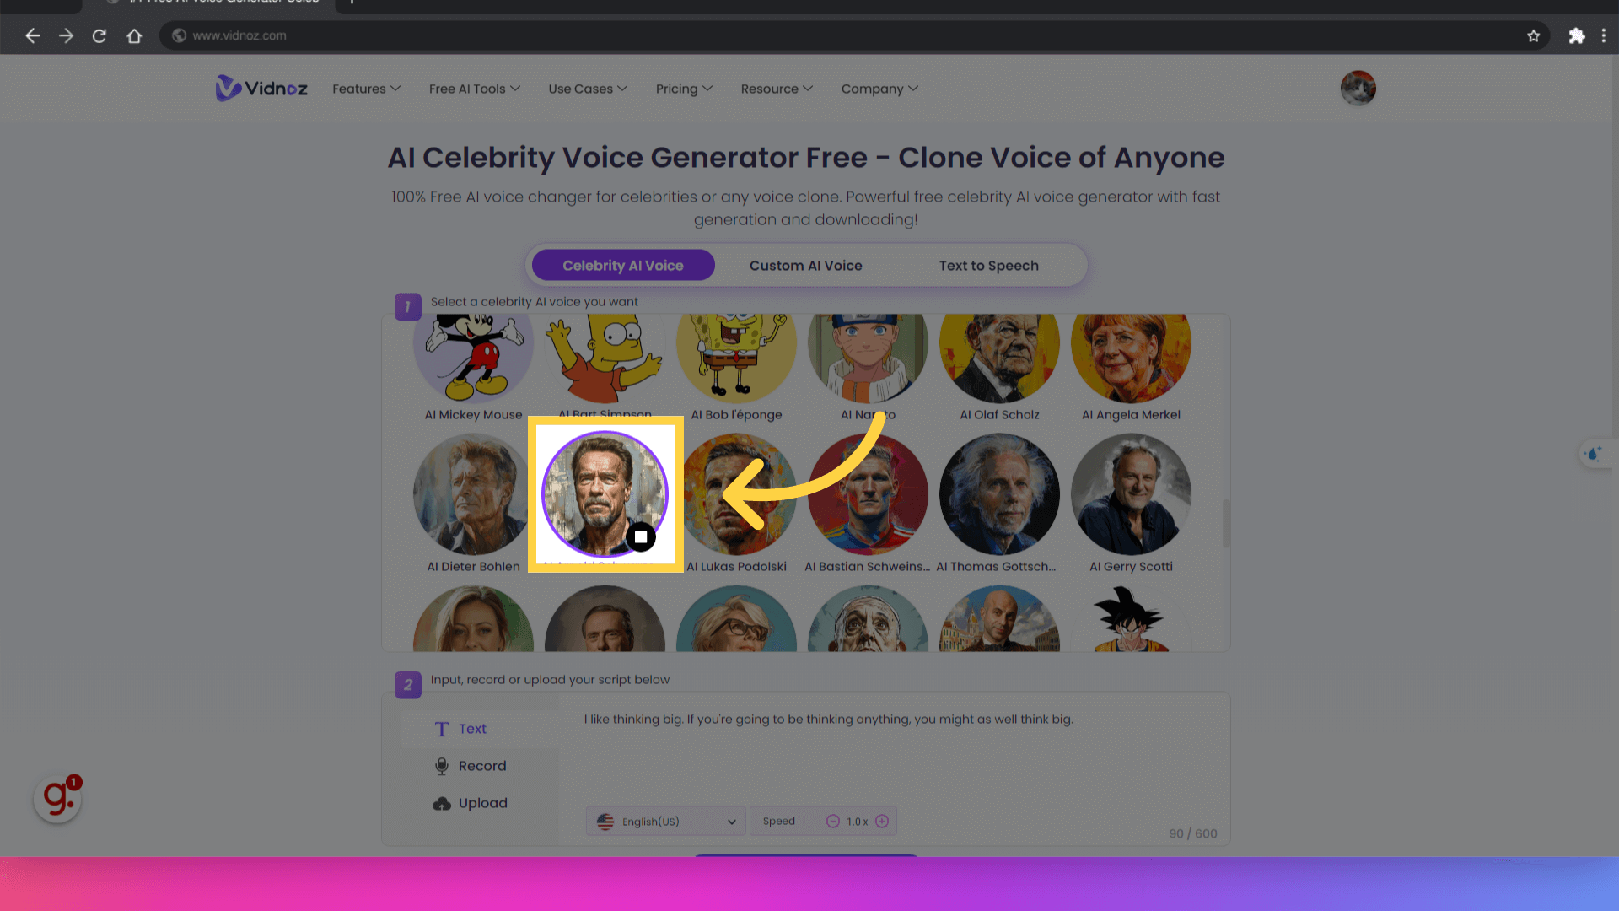Adjust playback speed 1.0x slider
This screenshot has height=911, width=1619.
856,821
